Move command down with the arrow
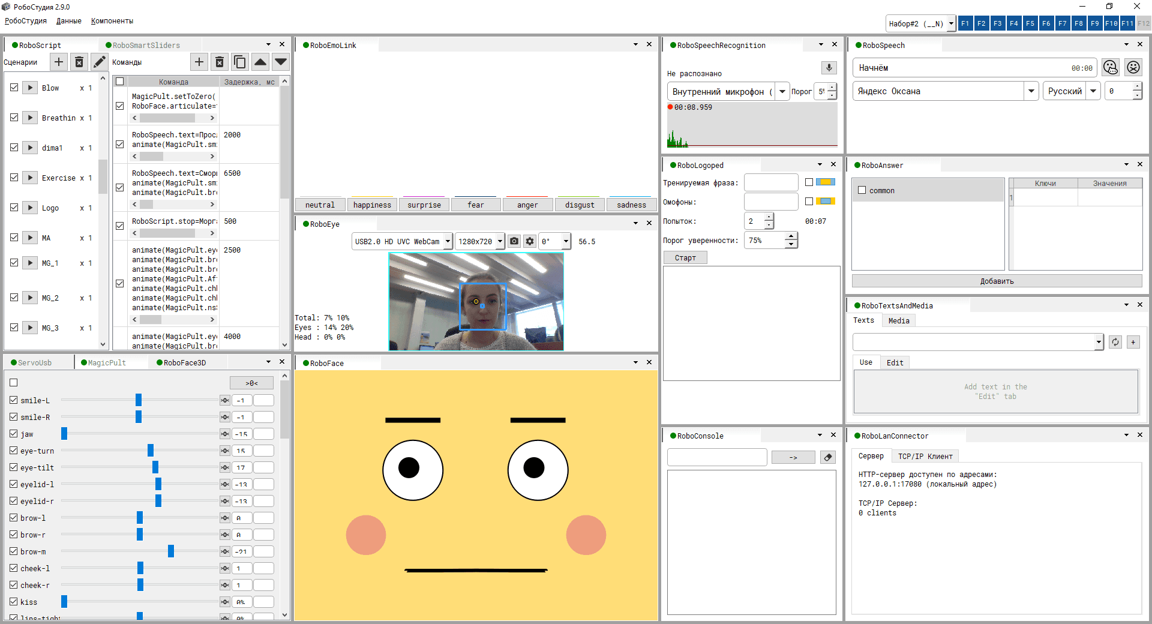Viewport: 1152px width, 624px height. (x=281, y=62)
